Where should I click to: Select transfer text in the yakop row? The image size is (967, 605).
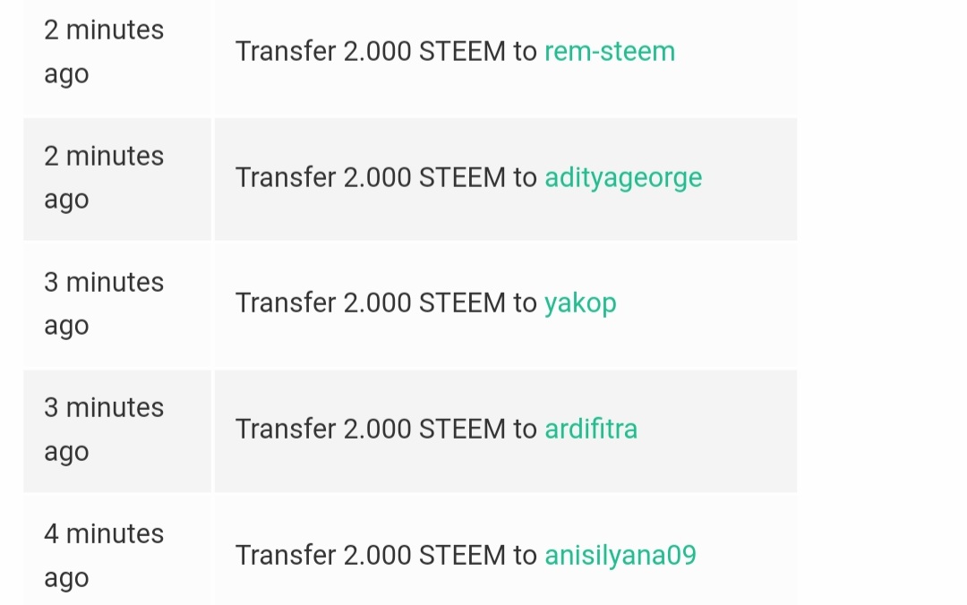click(386, 303)
